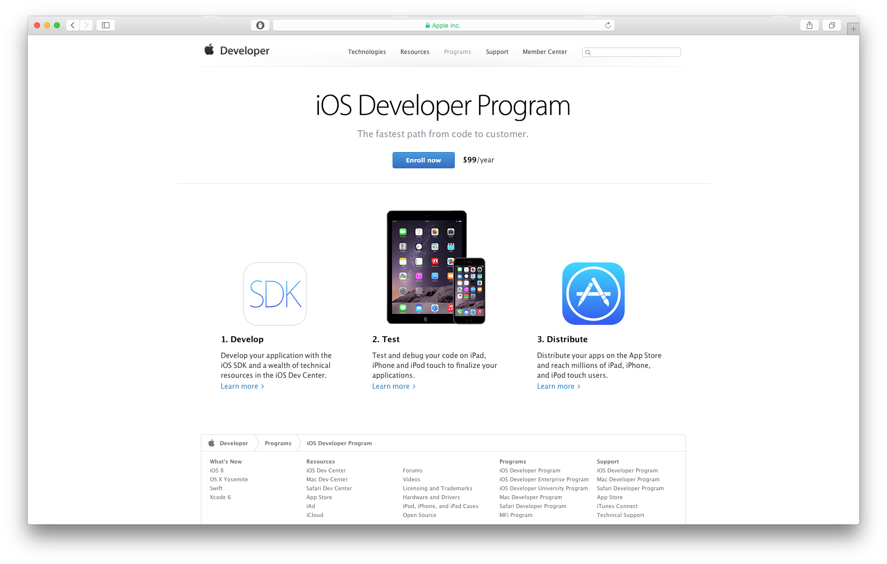
Task: Open iOS Developer University Program link
Action: (x=544, y=488)
